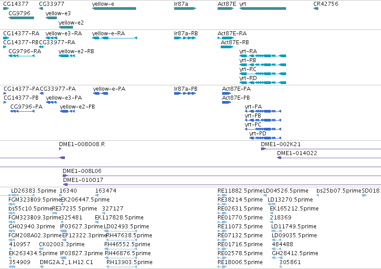This screenshot has height=269, width=381.
Task: Click the yrt-PA CDS label
Action: click(x=253, y=107)
